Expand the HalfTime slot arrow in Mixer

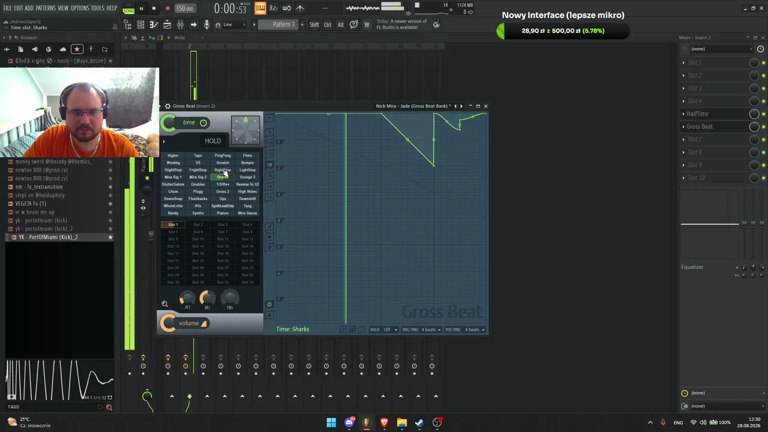click(683, 114)
